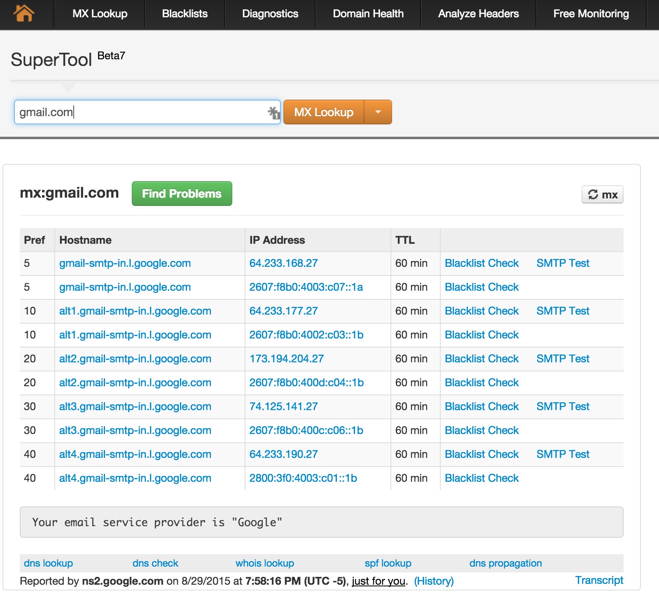
Task: Click the icon inside the domain field
Action: (273, 112)
